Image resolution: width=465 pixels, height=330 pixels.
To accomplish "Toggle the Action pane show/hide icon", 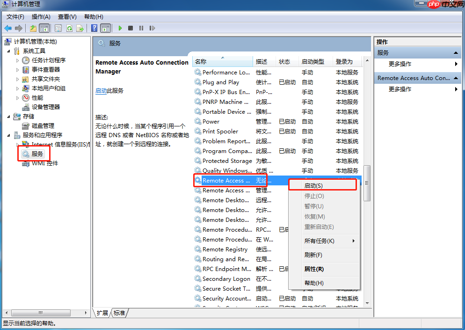I will click(x=106, y=28).
